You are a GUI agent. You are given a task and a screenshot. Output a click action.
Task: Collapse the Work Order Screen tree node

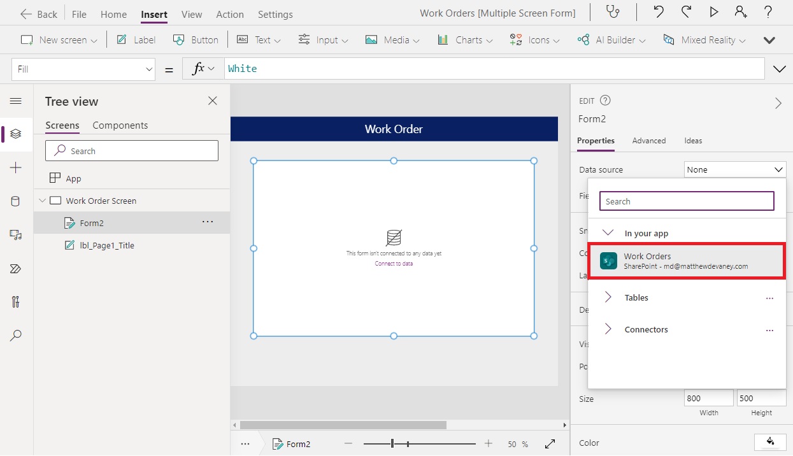(x=43, y=201)
